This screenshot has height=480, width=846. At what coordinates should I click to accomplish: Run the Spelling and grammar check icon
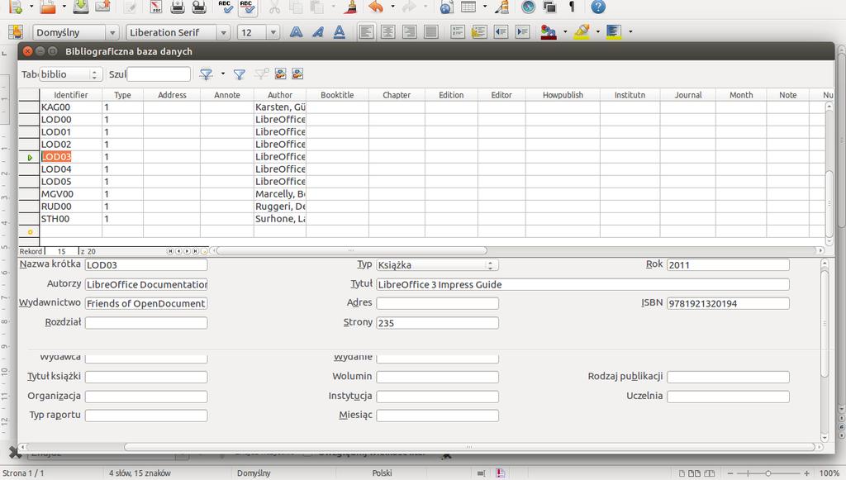point(226,7)
